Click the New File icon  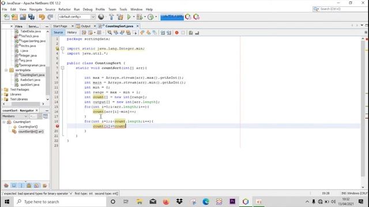pyautogui.click(x=7, y=17)
